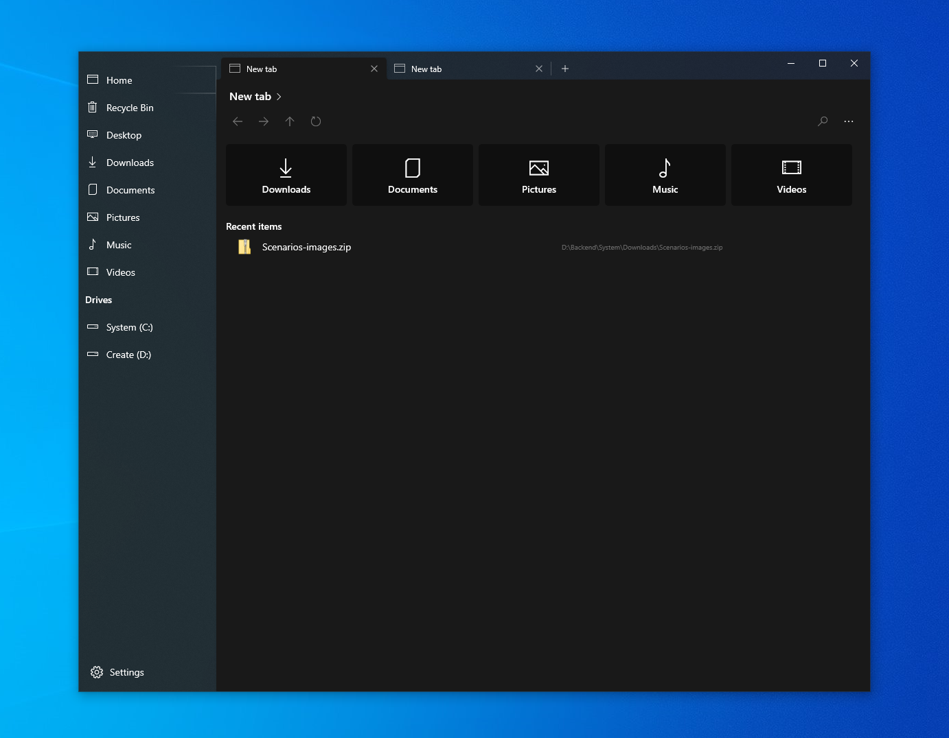This screenshot has height=738, width=949.
Task: Expand the breadcrumb chevron next to New tab
Action: click(x=279, y=97)
